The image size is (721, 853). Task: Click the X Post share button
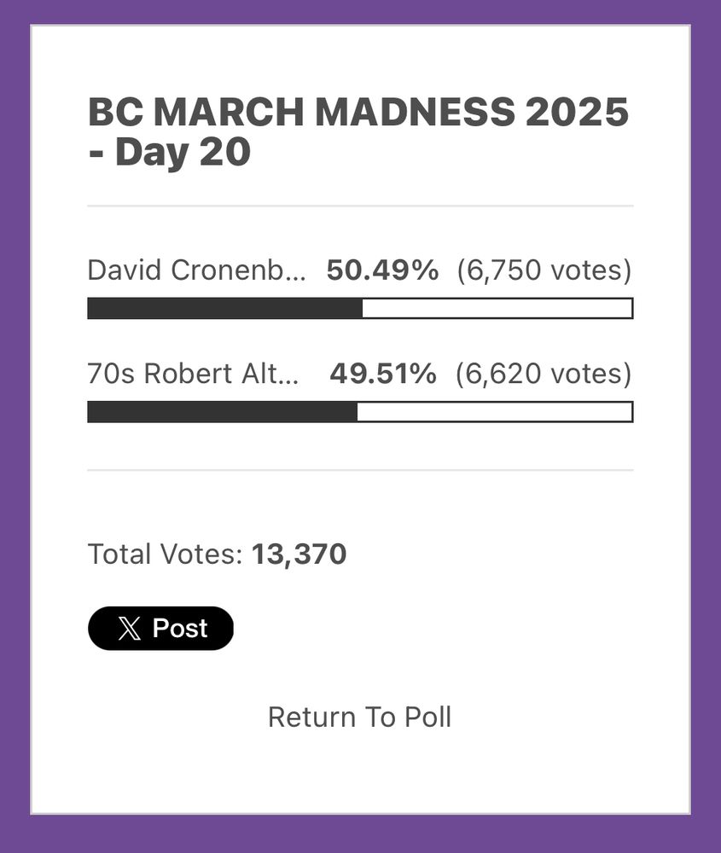[160, 629]
